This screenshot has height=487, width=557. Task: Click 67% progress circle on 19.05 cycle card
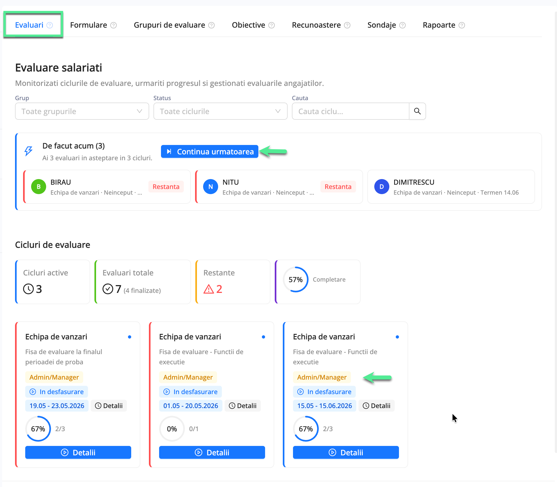coord(38,429)
